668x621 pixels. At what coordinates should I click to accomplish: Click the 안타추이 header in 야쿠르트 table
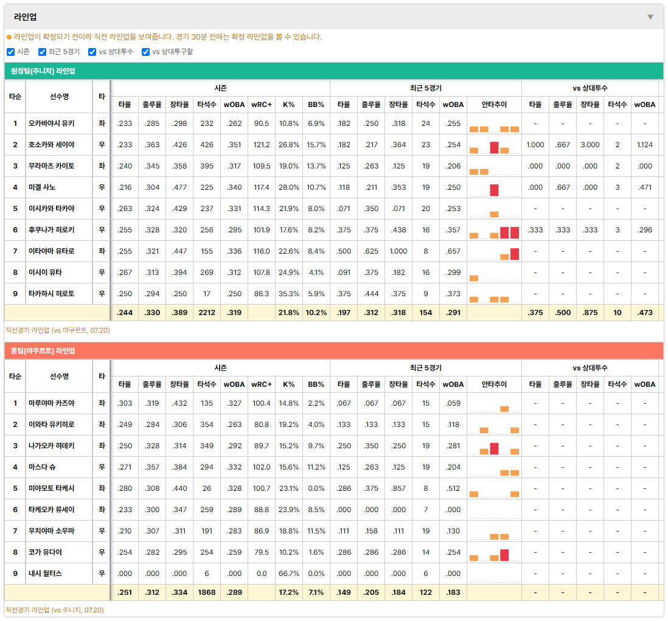[494, 384]
